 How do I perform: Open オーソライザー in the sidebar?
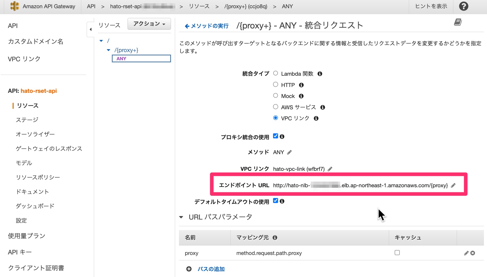click(x=35, y=134)
